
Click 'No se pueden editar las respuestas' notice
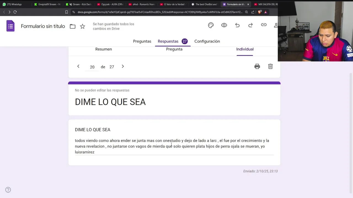click(x=102, y=90)
